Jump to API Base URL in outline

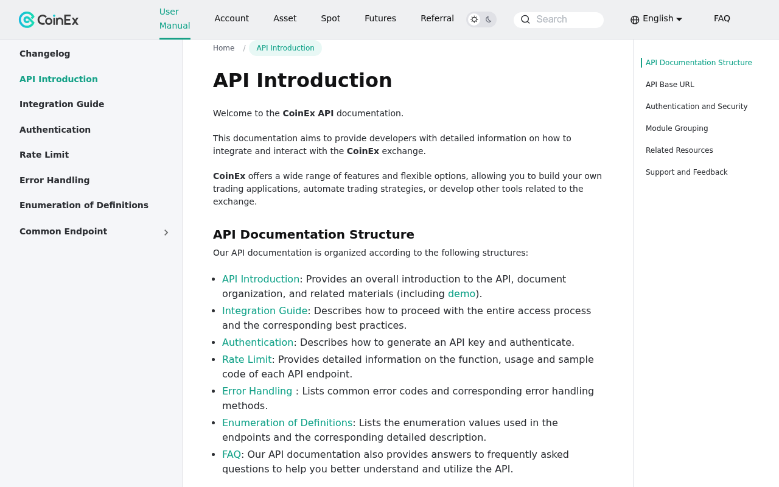pos(670,85)
